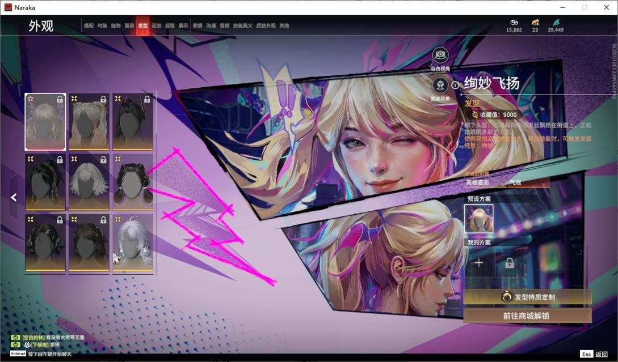Image resolution: width=618 pixels, height=362 pixels.
Task: Close the Naraka window
Action: 606,7
